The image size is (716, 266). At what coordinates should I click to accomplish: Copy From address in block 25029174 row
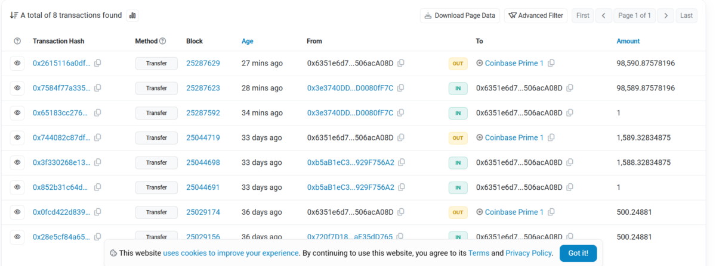click(x=402, y=212)
